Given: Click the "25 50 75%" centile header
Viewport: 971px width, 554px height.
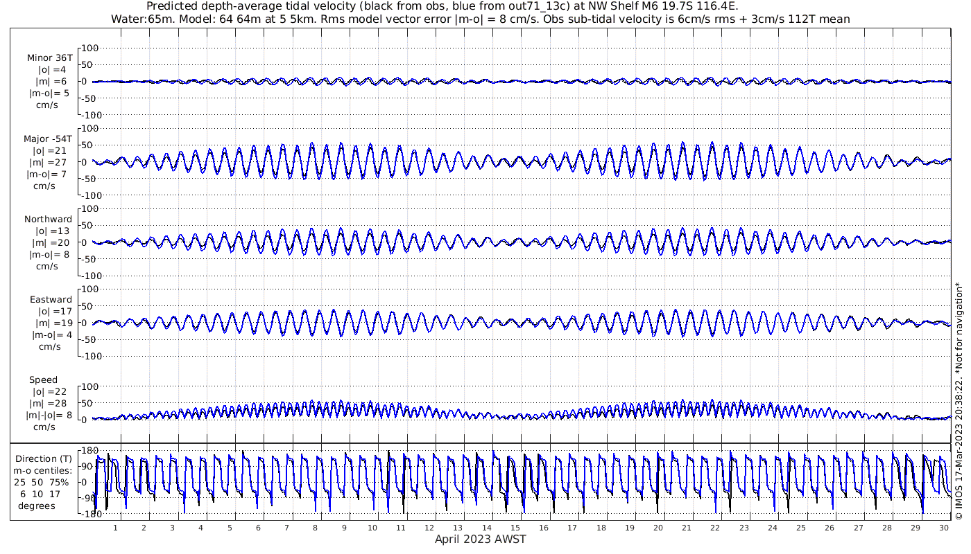Looking at the screenshot, I should 41,482.
